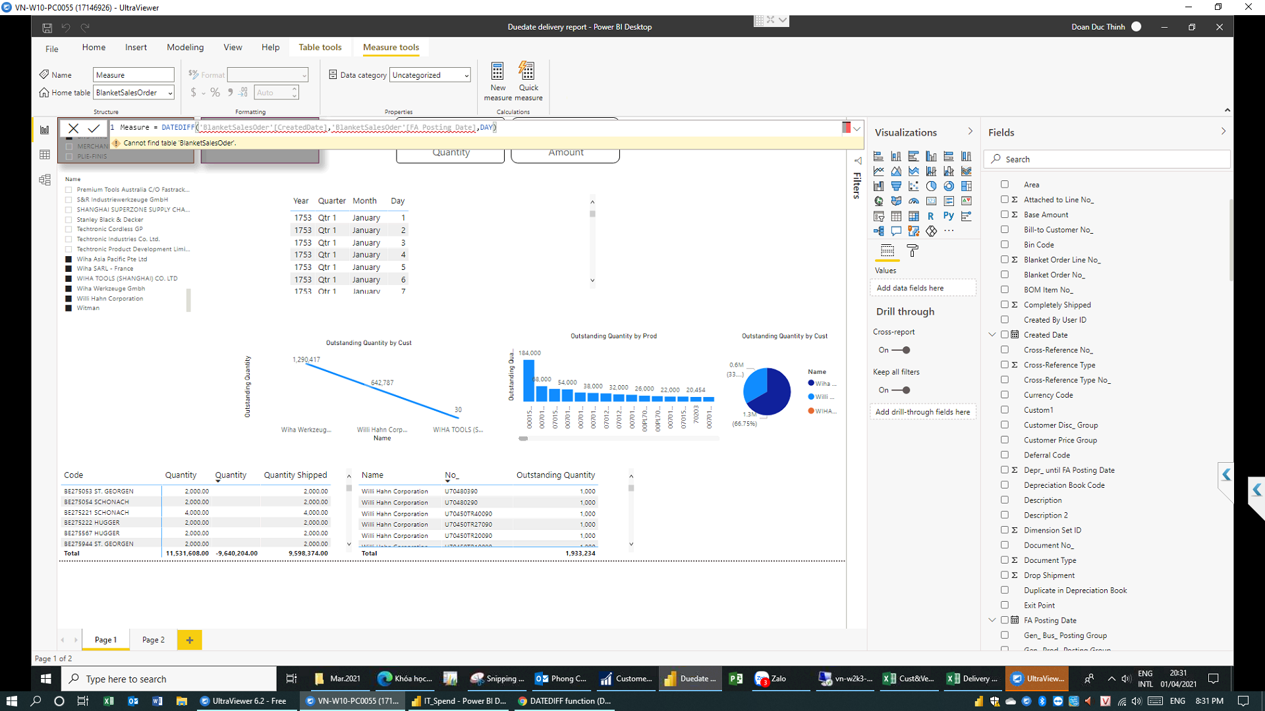Select the gauge visualization icon

click(x=913, y=201)
